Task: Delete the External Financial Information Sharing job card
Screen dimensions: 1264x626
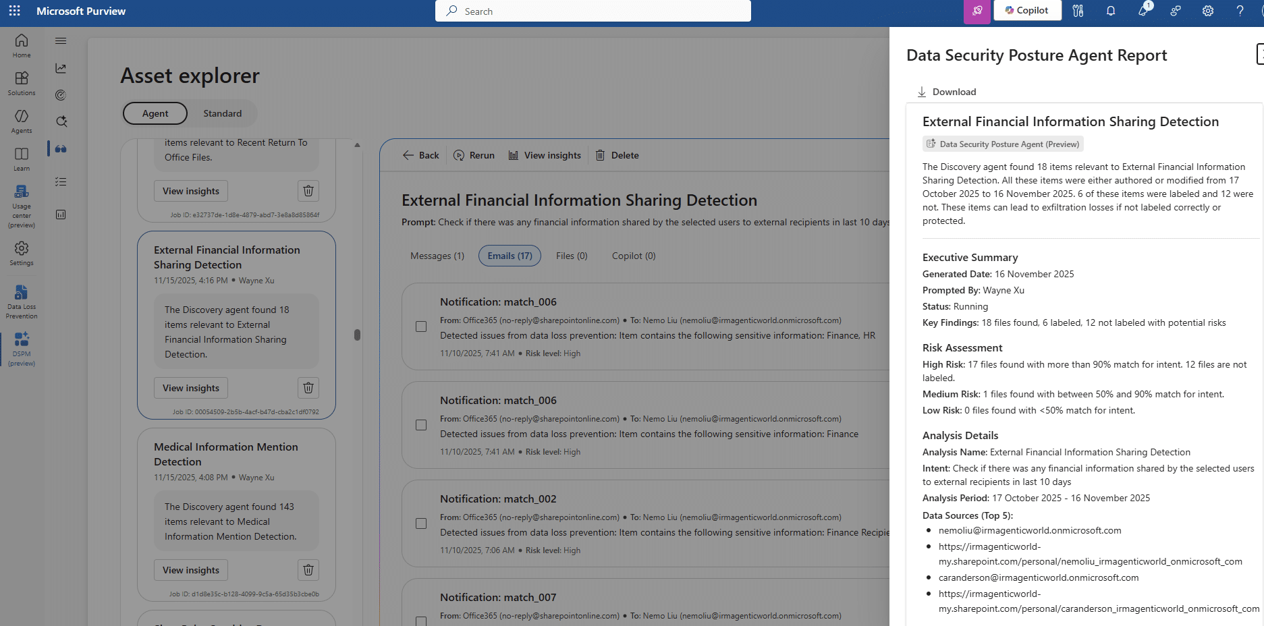Action: pyautogui.click(x=308, y=388)
